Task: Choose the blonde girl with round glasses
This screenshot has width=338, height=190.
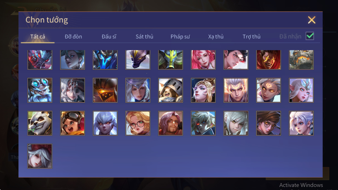Action: (138, 123)
